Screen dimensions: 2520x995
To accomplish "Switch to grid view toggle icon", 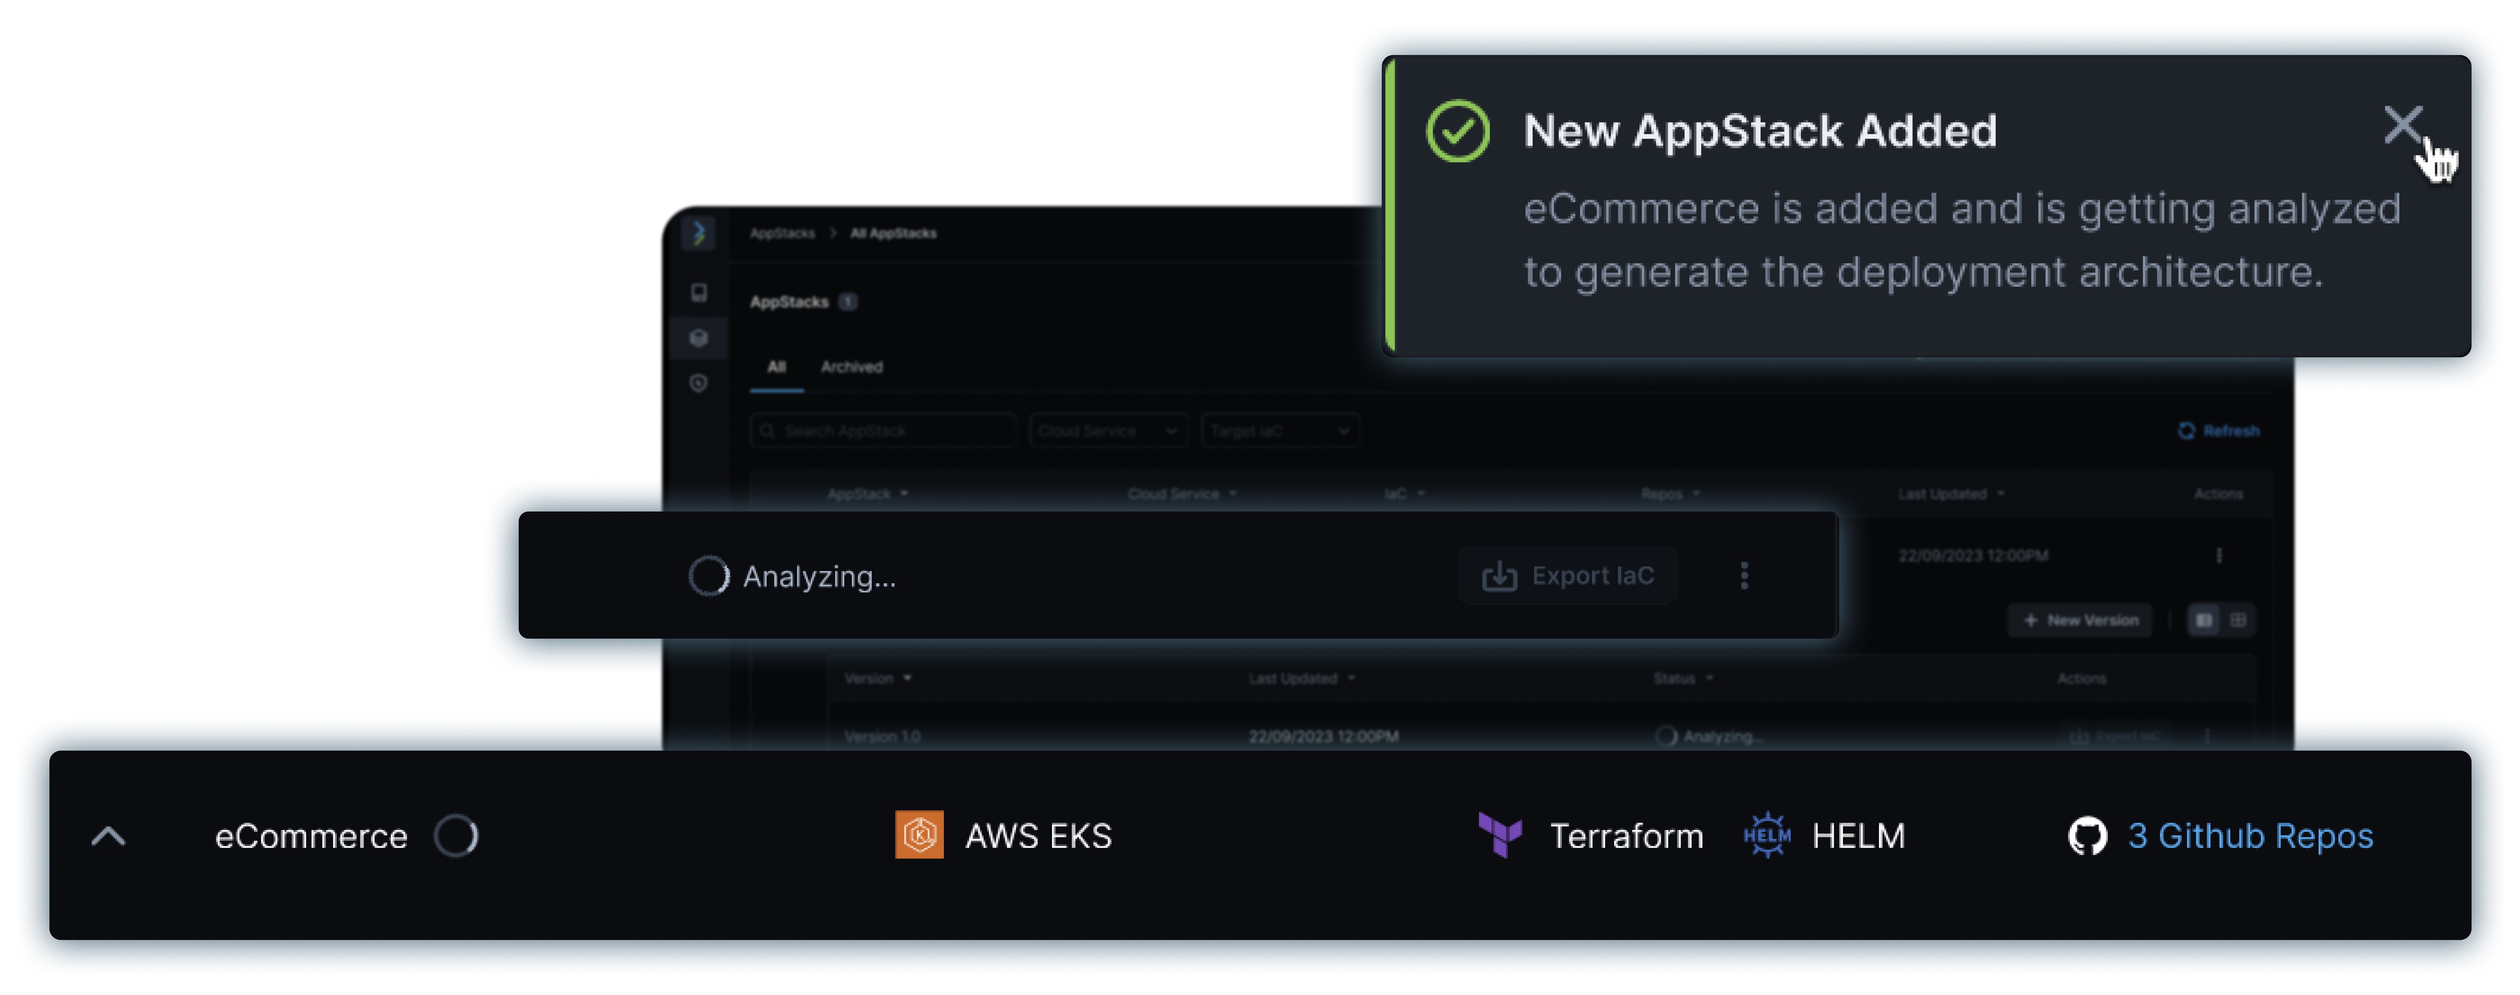I will click(x=2238, y=621).
